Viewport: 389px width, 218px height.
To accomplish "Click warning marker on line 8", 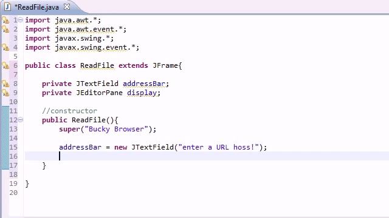I will 5,84.
